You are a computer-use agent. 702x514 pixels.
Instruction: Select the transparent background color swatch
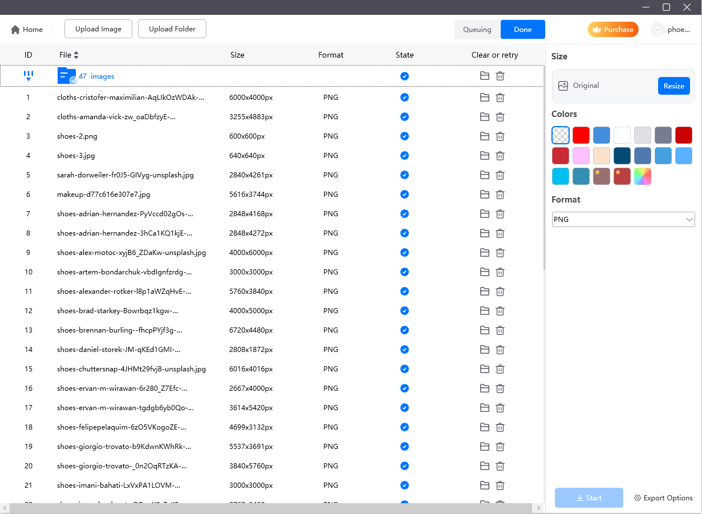[x=561, y=135]
